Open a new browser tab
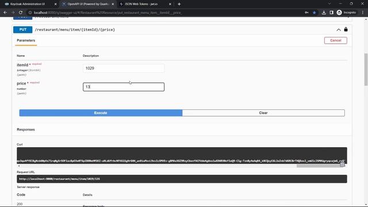This screenshot has width=368, height=207. pyautogui.click(x=179, y=4)
